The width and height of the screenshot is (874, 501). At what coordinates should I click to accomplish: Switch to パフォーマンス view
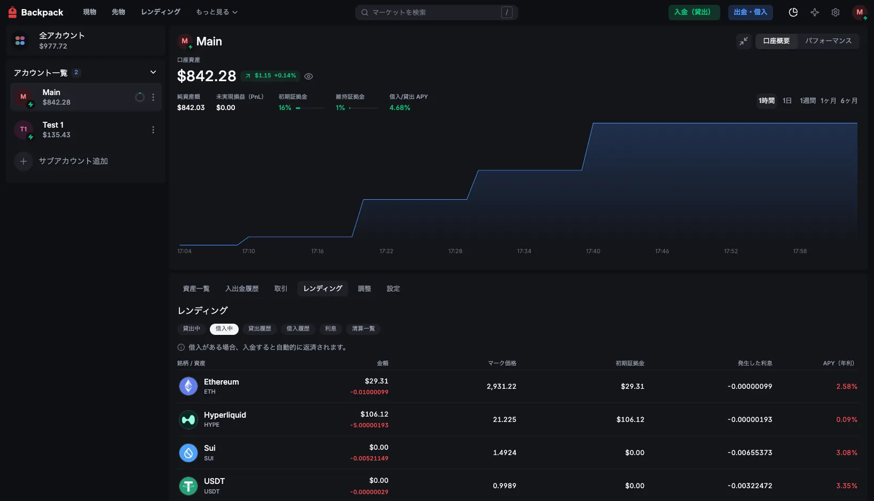pos(828,41)
